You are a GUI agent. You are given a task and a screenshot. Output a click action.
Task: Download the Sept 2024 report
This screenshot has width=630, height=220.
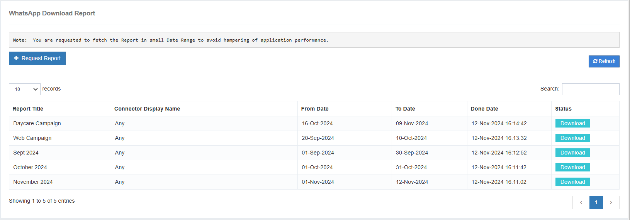(572, 153)
